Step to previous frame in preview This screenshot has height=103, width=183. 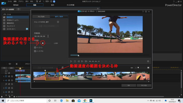pyautogui.click(x=79, y=61)
